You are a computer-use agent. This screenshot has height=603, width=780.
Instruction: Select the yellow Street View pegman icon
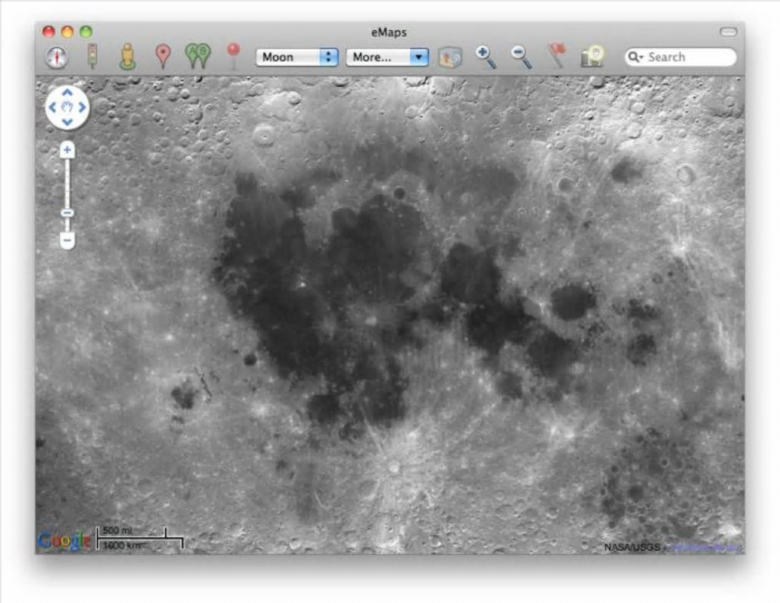coord(128,57)
